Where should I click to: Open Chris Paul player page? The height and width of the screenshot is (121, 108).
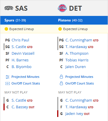point(20,40)
